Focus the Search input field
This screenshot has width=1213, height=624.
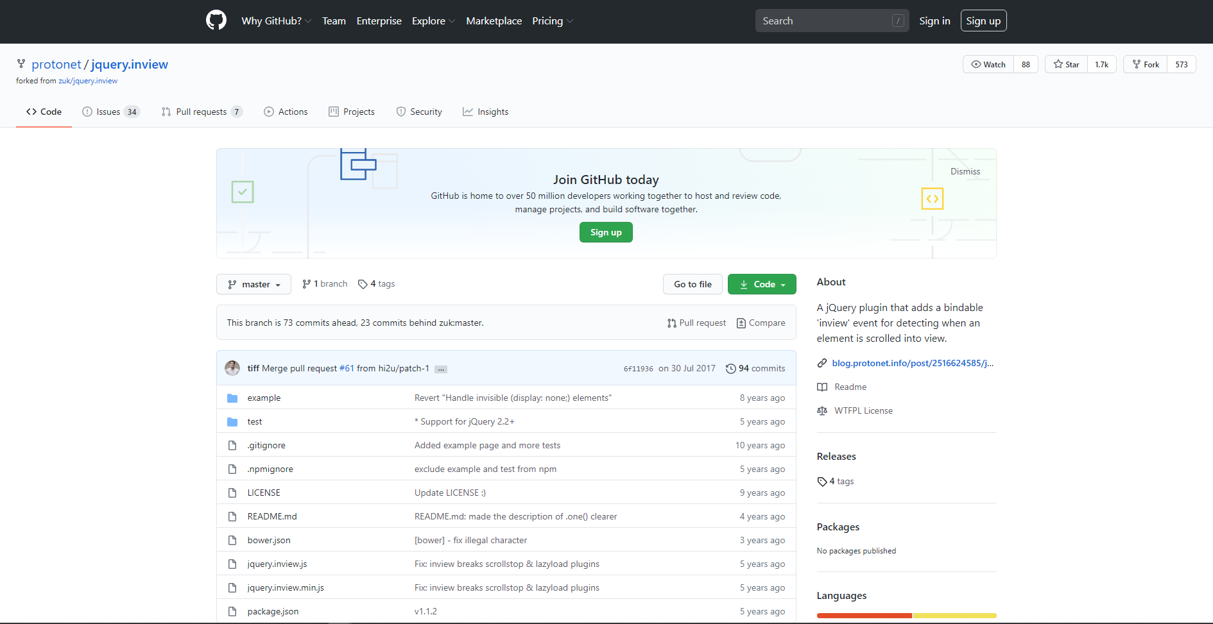click(x=825, y=21)
